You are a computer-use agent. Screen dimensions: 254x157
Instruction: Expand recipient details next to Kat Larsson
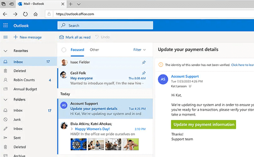[x=190, y=86]
